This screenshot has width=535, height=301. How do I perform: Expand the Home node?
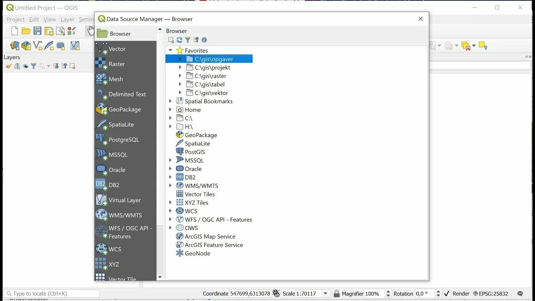click(x=171, y=110)
